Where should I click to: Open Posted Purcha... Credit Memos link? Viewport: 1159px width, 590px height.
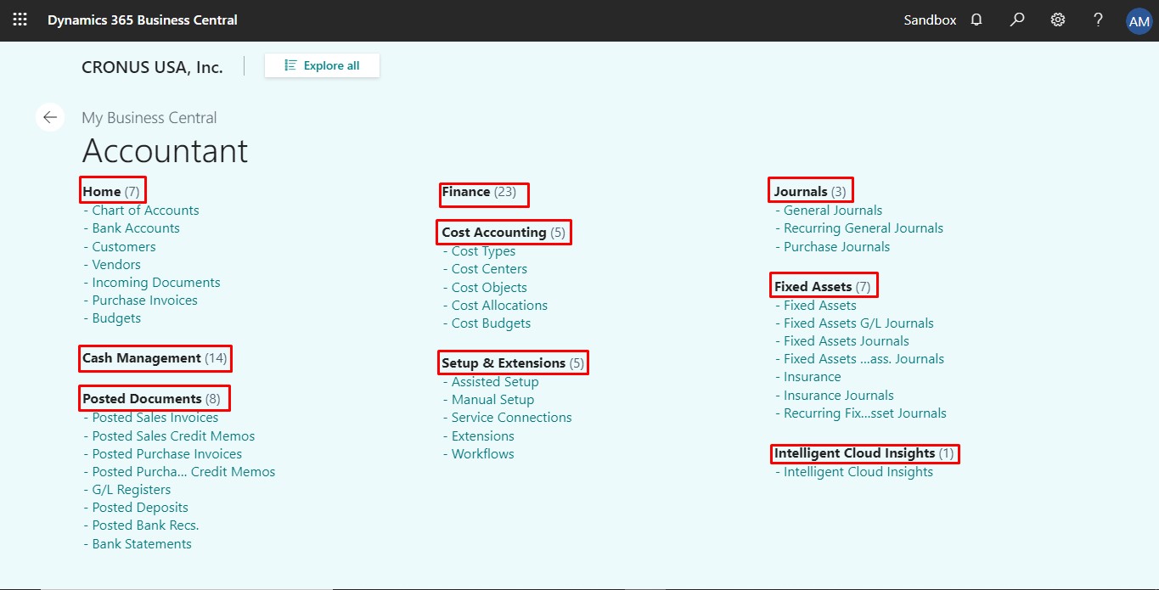[183, 472]
